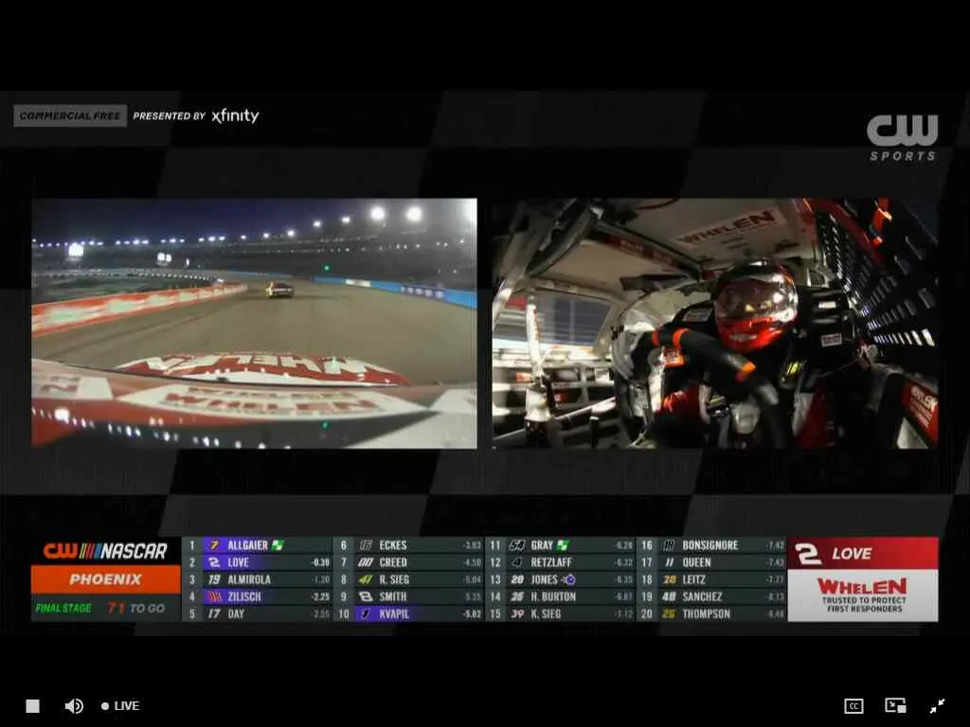Select the in-car driver camera feed
This screenshot has width=970, height=727.
[715, 323]
